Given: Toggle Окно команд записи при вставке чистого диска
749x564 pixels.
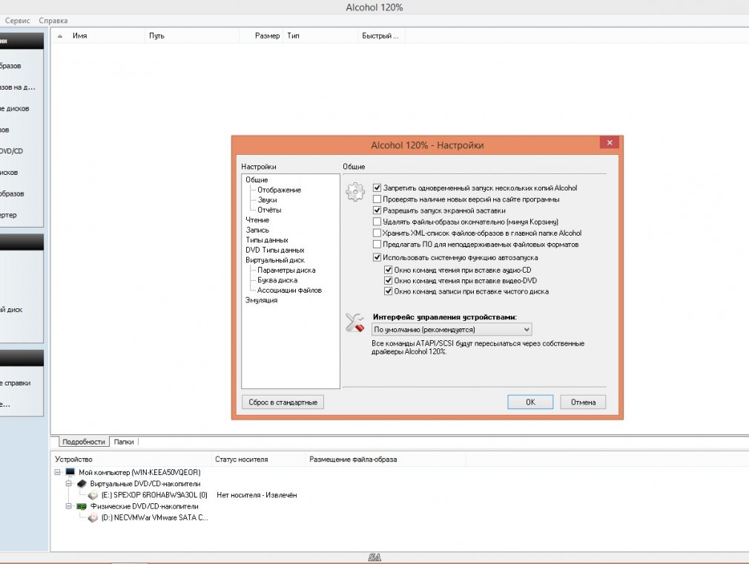Looking at the screenshot, I should tap(389, 291).
